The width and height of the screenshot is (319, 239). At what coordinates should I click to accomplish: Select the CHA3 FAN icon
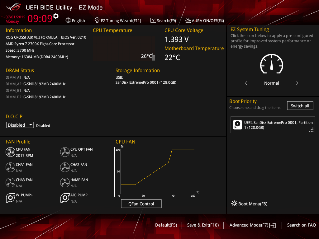(10, 182)
